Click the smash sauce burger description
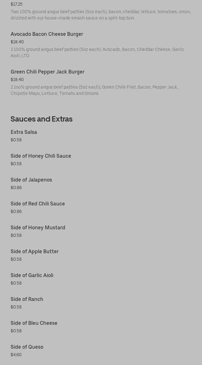 coord(100,15)
